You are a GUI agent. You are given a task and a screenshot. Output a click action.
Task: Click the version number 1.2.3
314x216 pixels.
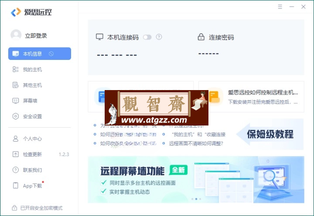(64, 154)
